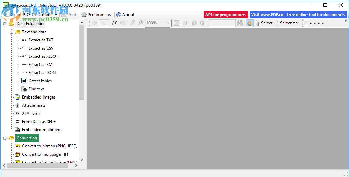Click the XFA Form icon
Viewport: 349px width, 177px height.
coord(18,113)
